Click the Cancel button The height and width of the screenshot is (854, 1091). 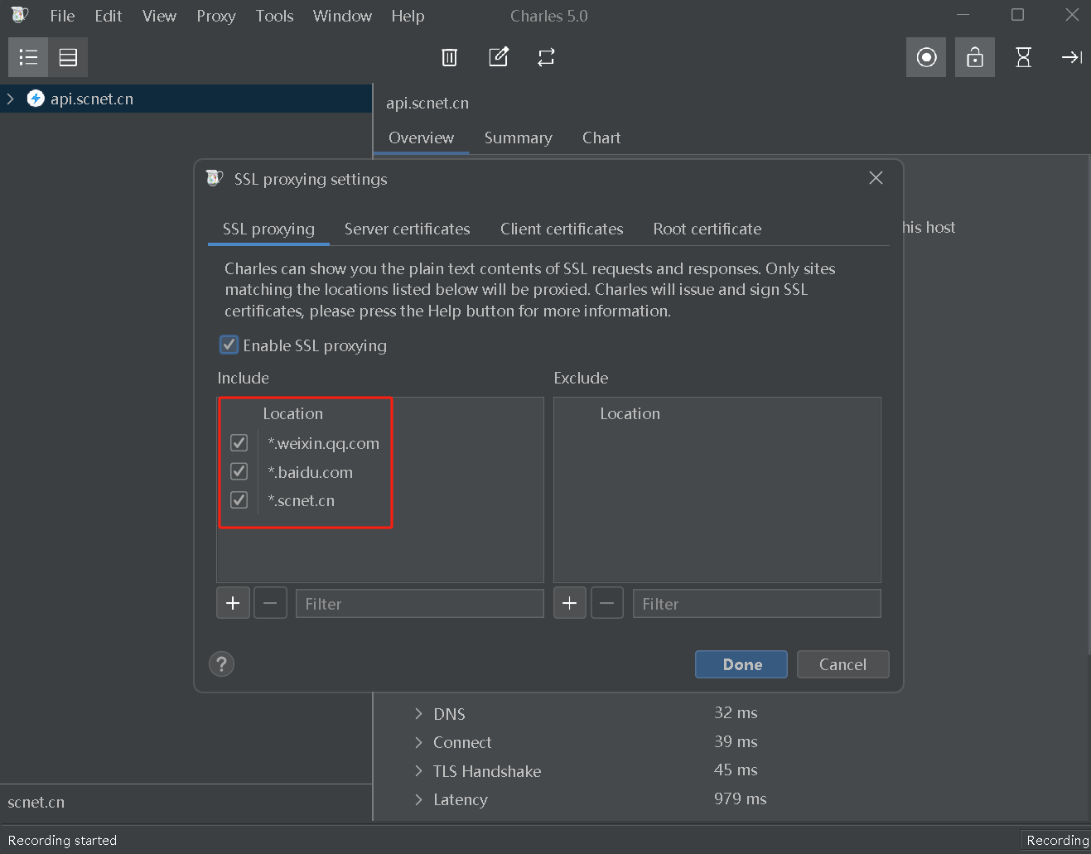coord(842,664)
